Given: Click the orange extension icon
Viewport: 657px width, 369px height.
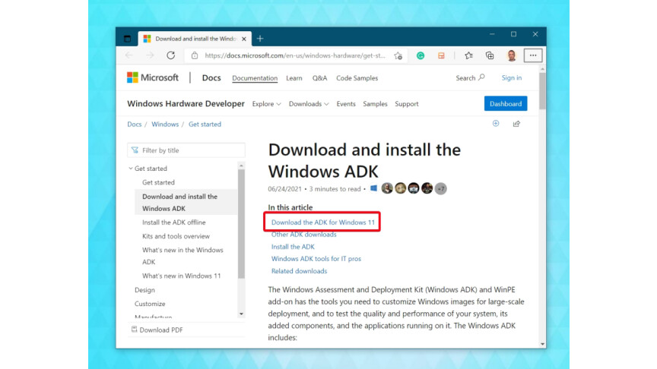Looking at the screenshot, I should pos(441,55).
